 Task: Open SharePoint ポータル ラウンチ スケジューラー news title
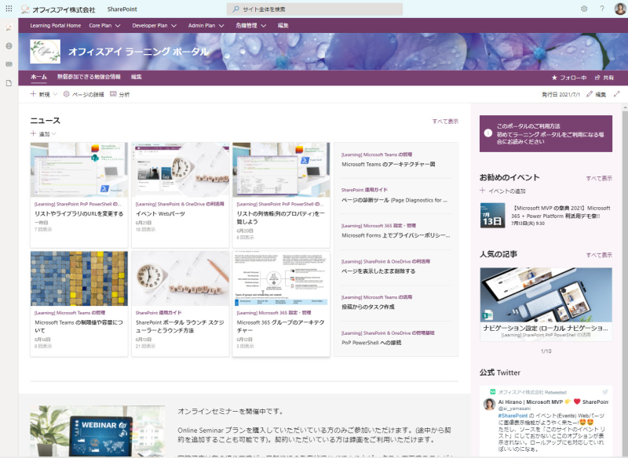click(x=180, y=326)
